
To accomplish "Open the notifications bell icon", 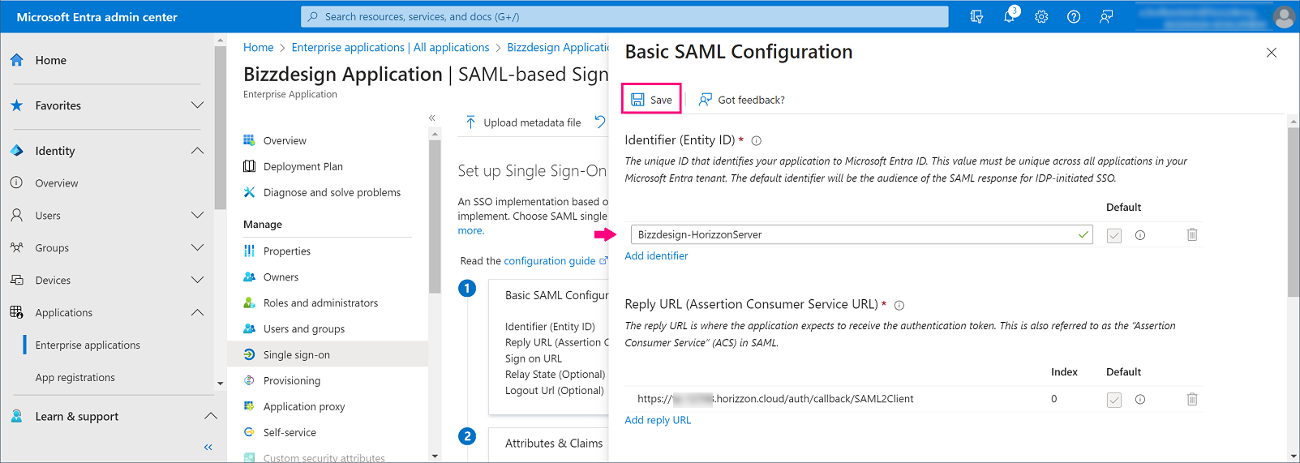I will click(x=1010, y=16).
